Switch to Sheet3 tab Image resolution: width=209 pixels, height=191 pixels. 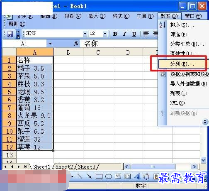pyautogui.click(x=87, y=167)
